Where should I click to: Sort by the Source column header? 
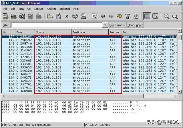pos(53,32)
